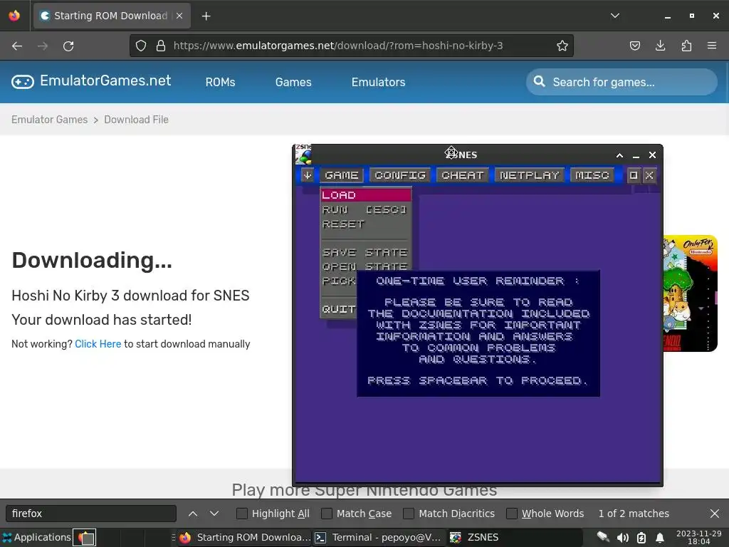Click the Firefox tracking protection shield icon
The image size is (729, 547).
point(141,46)
